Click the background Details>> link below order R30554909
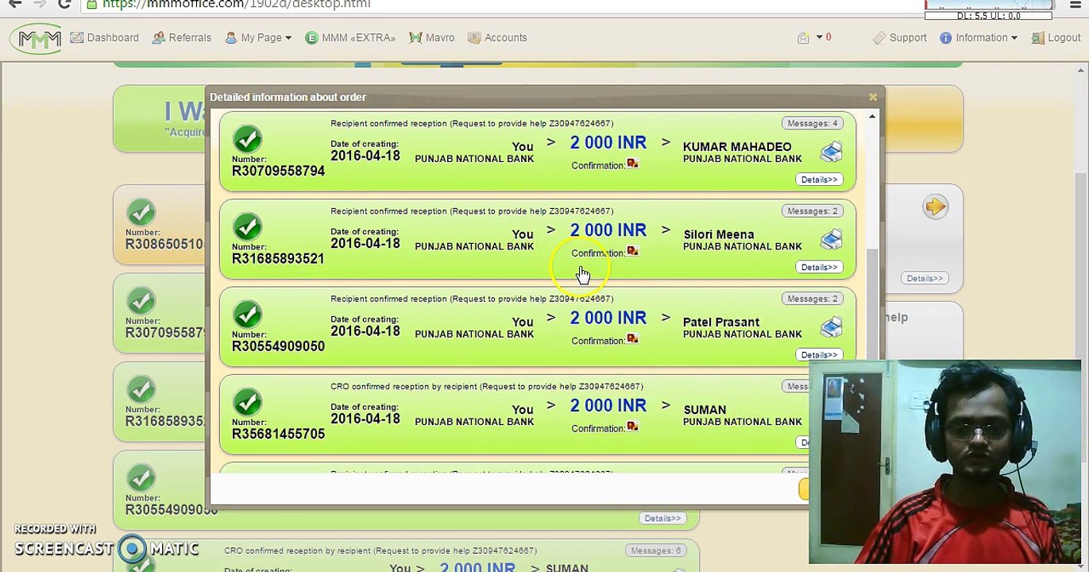 coord(662,519)
